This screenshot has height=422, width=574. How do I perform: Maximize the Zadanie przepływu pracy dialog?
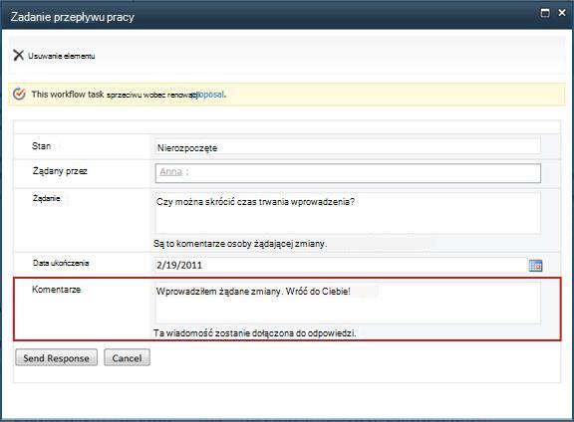[x=545, y=13]
